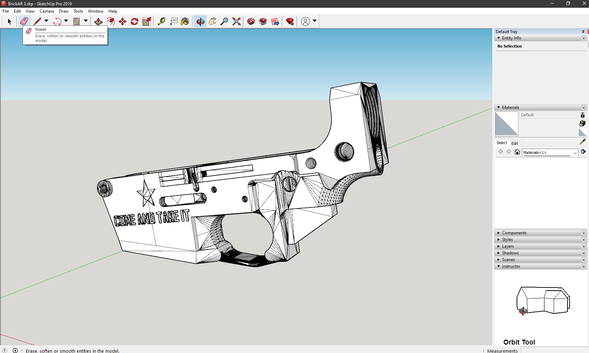589x353 pixels.
Task: Open the 3D Warehouse
Action: [x=251, y=21]
